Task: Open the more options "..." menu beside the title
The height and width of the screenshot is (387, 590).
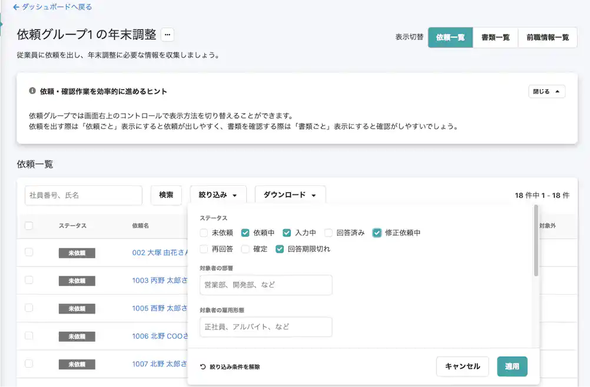Action: coord(167,34)
